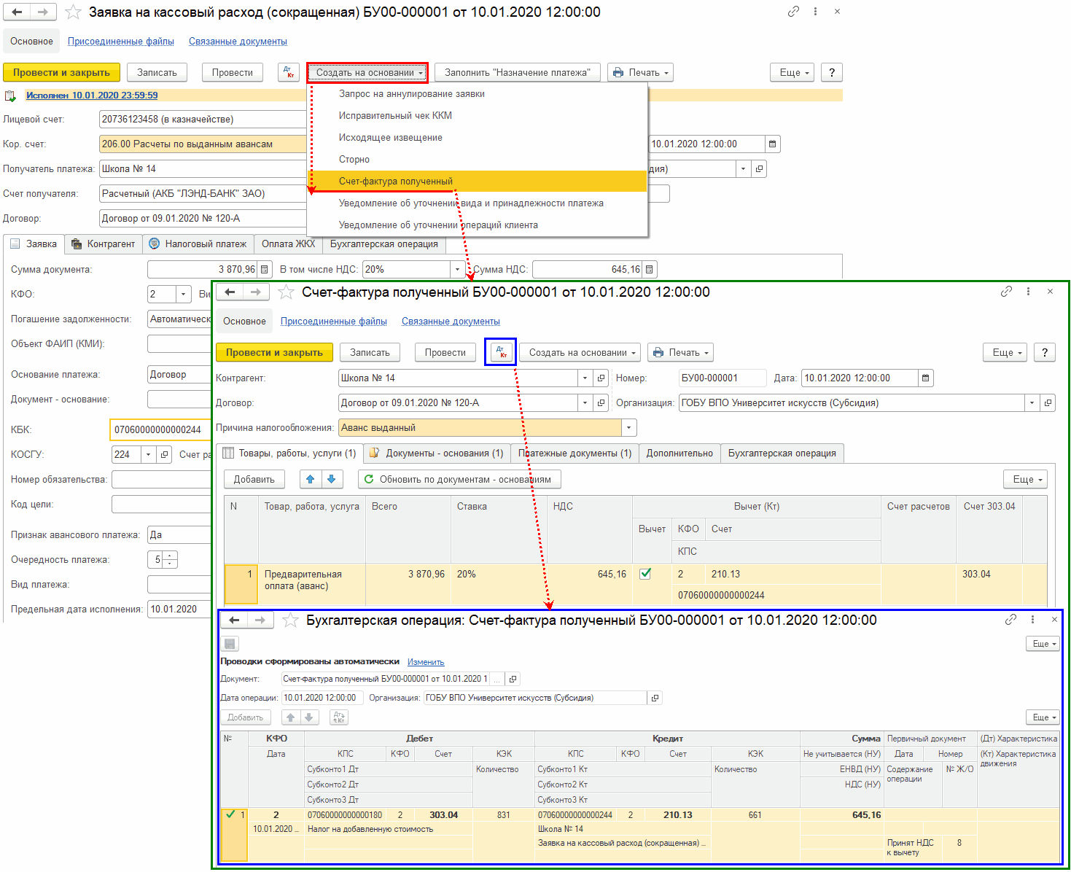Image resolution: width=1071 pixels, height=872 pixels.
Task: Save icon in Бухгалтерская операция window
Action: (x=230, y=644)
